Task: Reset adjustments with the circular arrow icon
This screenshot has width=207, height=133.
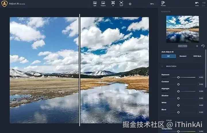Action: [203, 46]
